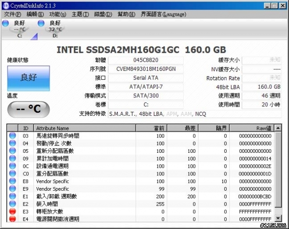289x229 pixels.
Task: Click the power-on hours field 20 小時
Action: tap(262, 105)
